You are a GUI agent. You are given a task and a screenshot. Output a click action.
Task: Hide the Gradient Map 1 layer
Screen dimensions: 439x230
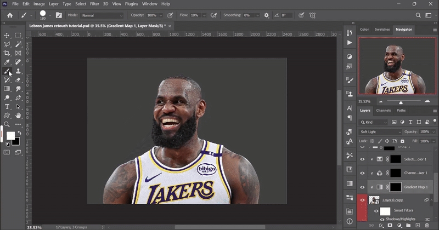362,187
